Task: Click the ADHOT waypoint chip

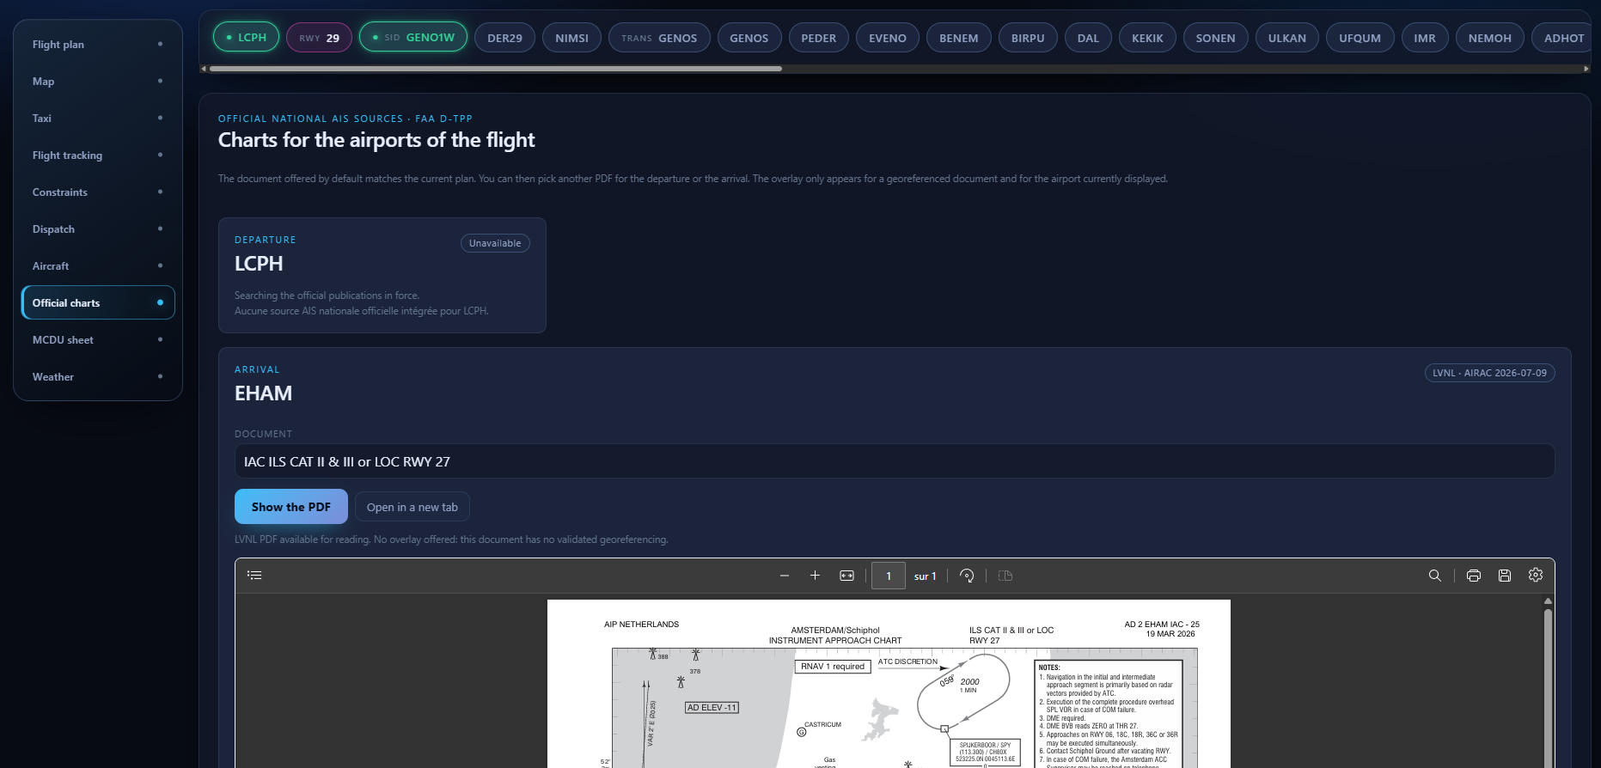Action: [x=1563, y=38]
